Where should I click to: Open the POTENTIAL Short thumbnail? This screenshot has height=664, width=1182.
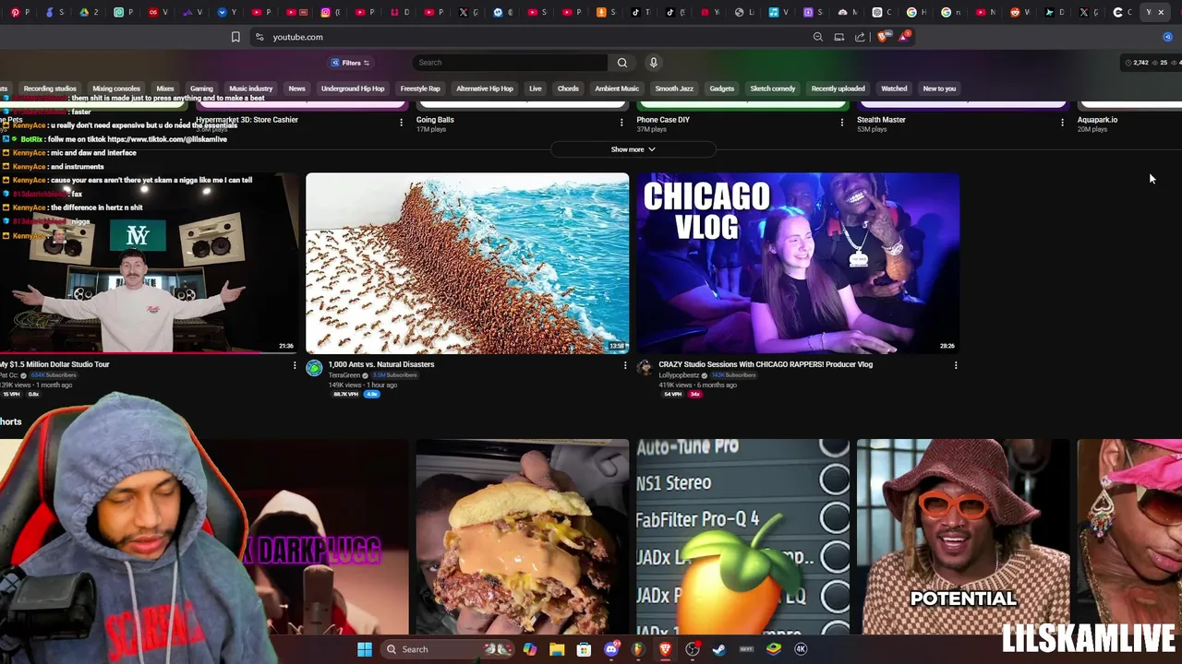(x=962, y=537)
